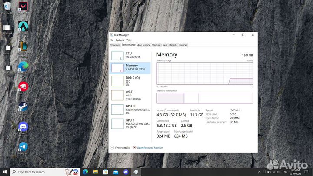Click the ENG language indicator

[285, 172]
